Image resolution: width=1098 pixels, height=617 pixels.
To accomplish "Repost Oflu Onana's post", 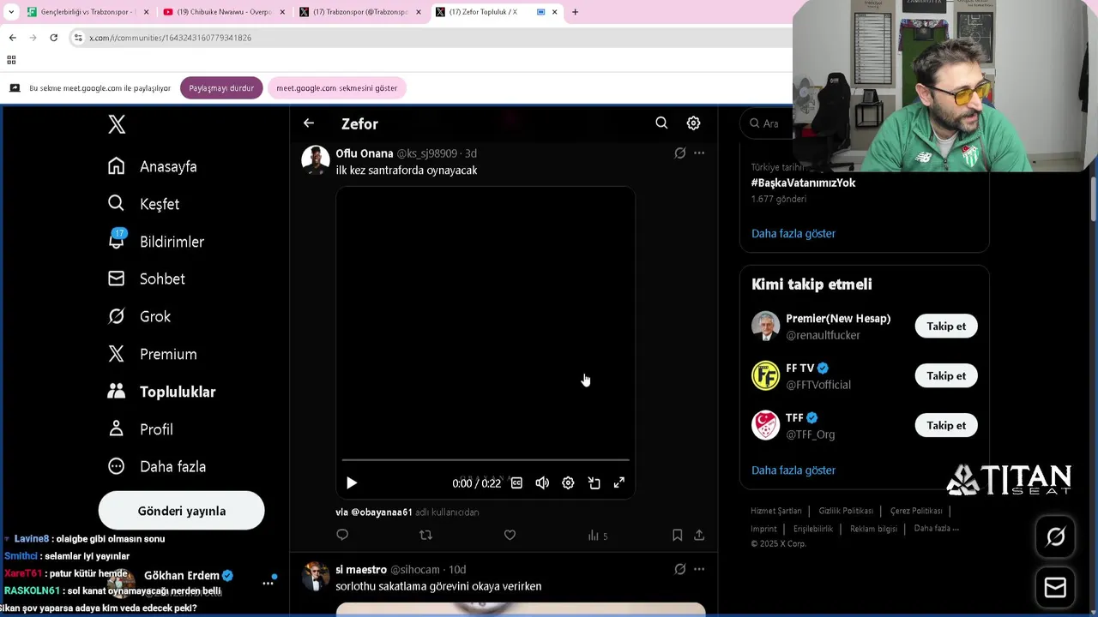I will click(x=425, y=535).
